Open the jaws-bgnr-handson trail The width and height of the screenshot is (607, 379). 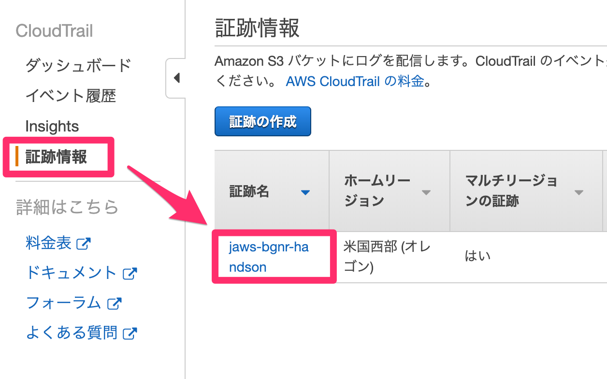tap(268, 257)
